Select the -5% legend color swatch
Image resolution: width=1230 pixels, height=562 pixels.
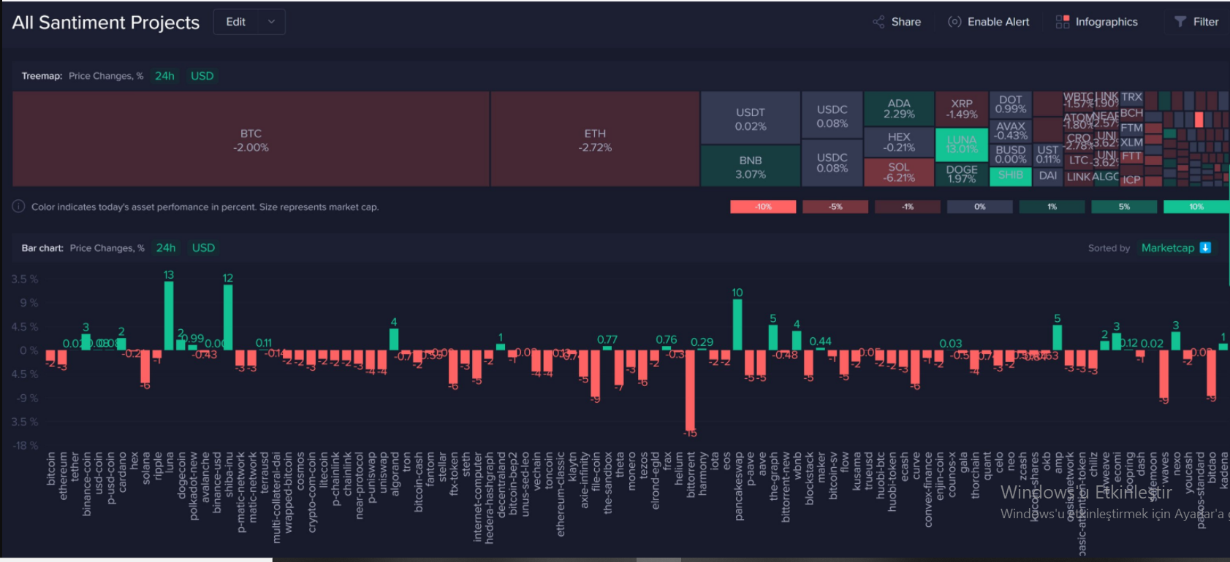coord(835,207)
